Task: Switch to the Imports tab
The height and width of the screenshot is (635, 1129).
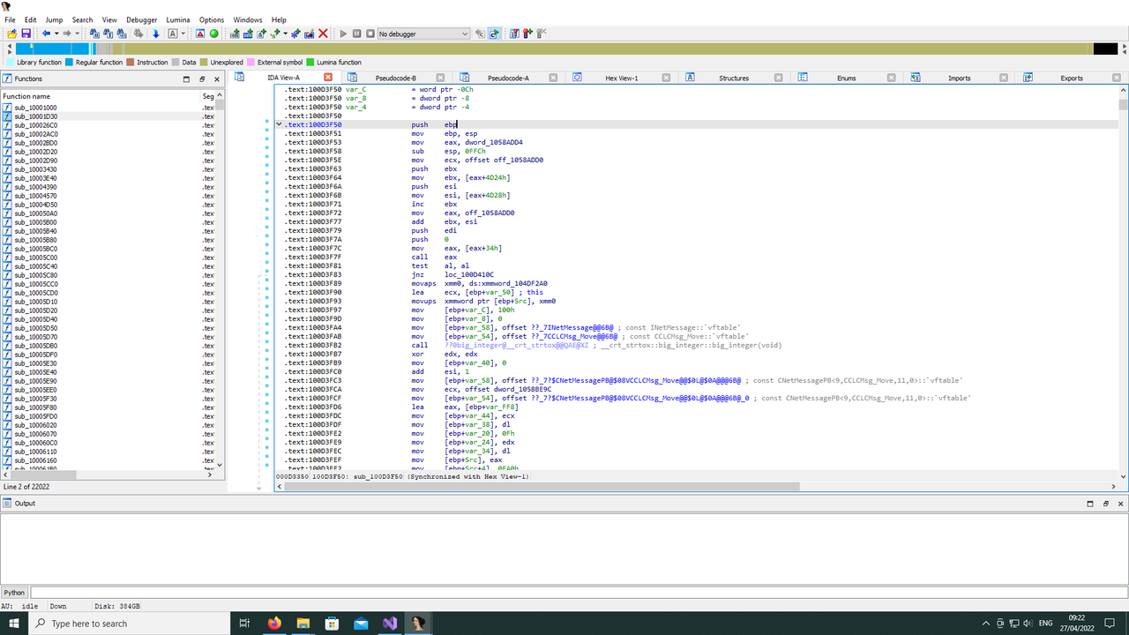Action: (x=960, y=78)
